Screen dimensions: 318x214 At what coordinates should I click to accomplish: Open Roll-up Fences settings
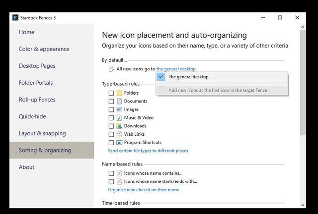(52, 100)
